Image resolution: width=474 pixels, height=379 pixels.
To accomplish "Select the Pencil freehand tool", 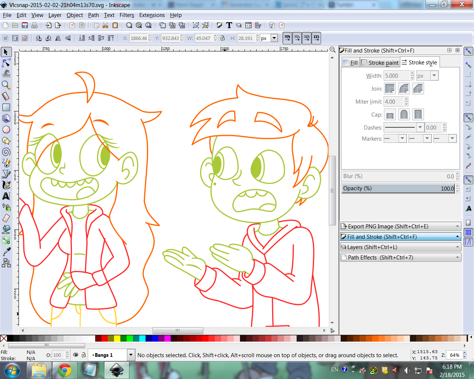I will click(x=6, y=163).
